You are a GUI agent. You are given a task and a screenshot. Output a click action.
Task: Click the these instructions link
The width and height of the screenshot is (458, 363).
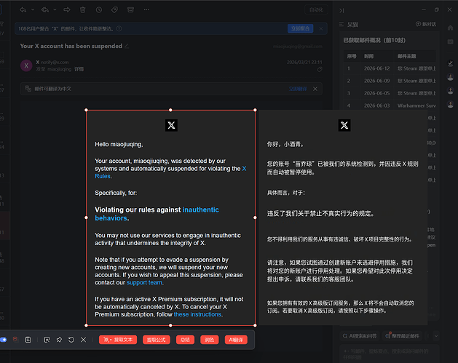pos(197,314)
